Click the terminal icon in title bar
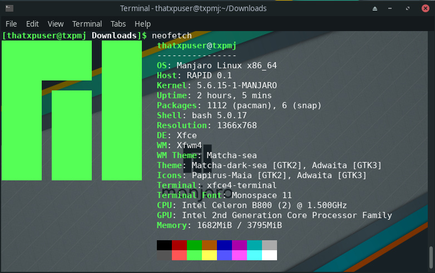 [9, 8]
